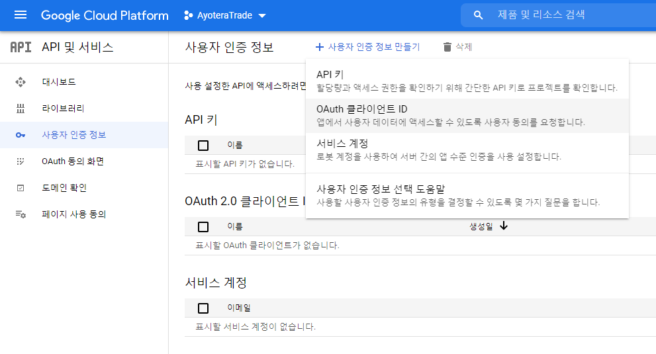The height and width of the screenshot is (354, 656).
Task: Open 대시보드 in the sidebar
Action: (84, 82)
